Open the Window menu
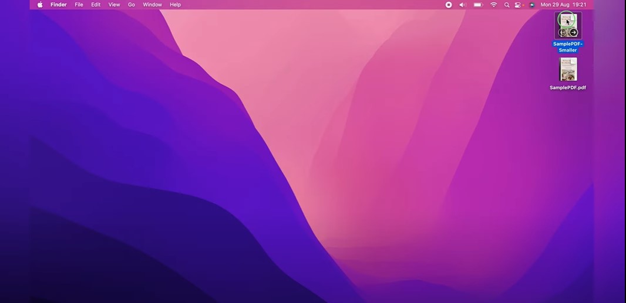This screenshot has height=303, width=626. [153, 5]
